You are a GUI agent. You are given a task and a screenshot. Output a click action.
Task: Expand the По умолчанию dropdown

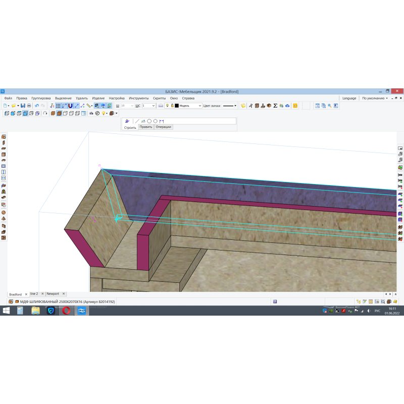[375, 98]
